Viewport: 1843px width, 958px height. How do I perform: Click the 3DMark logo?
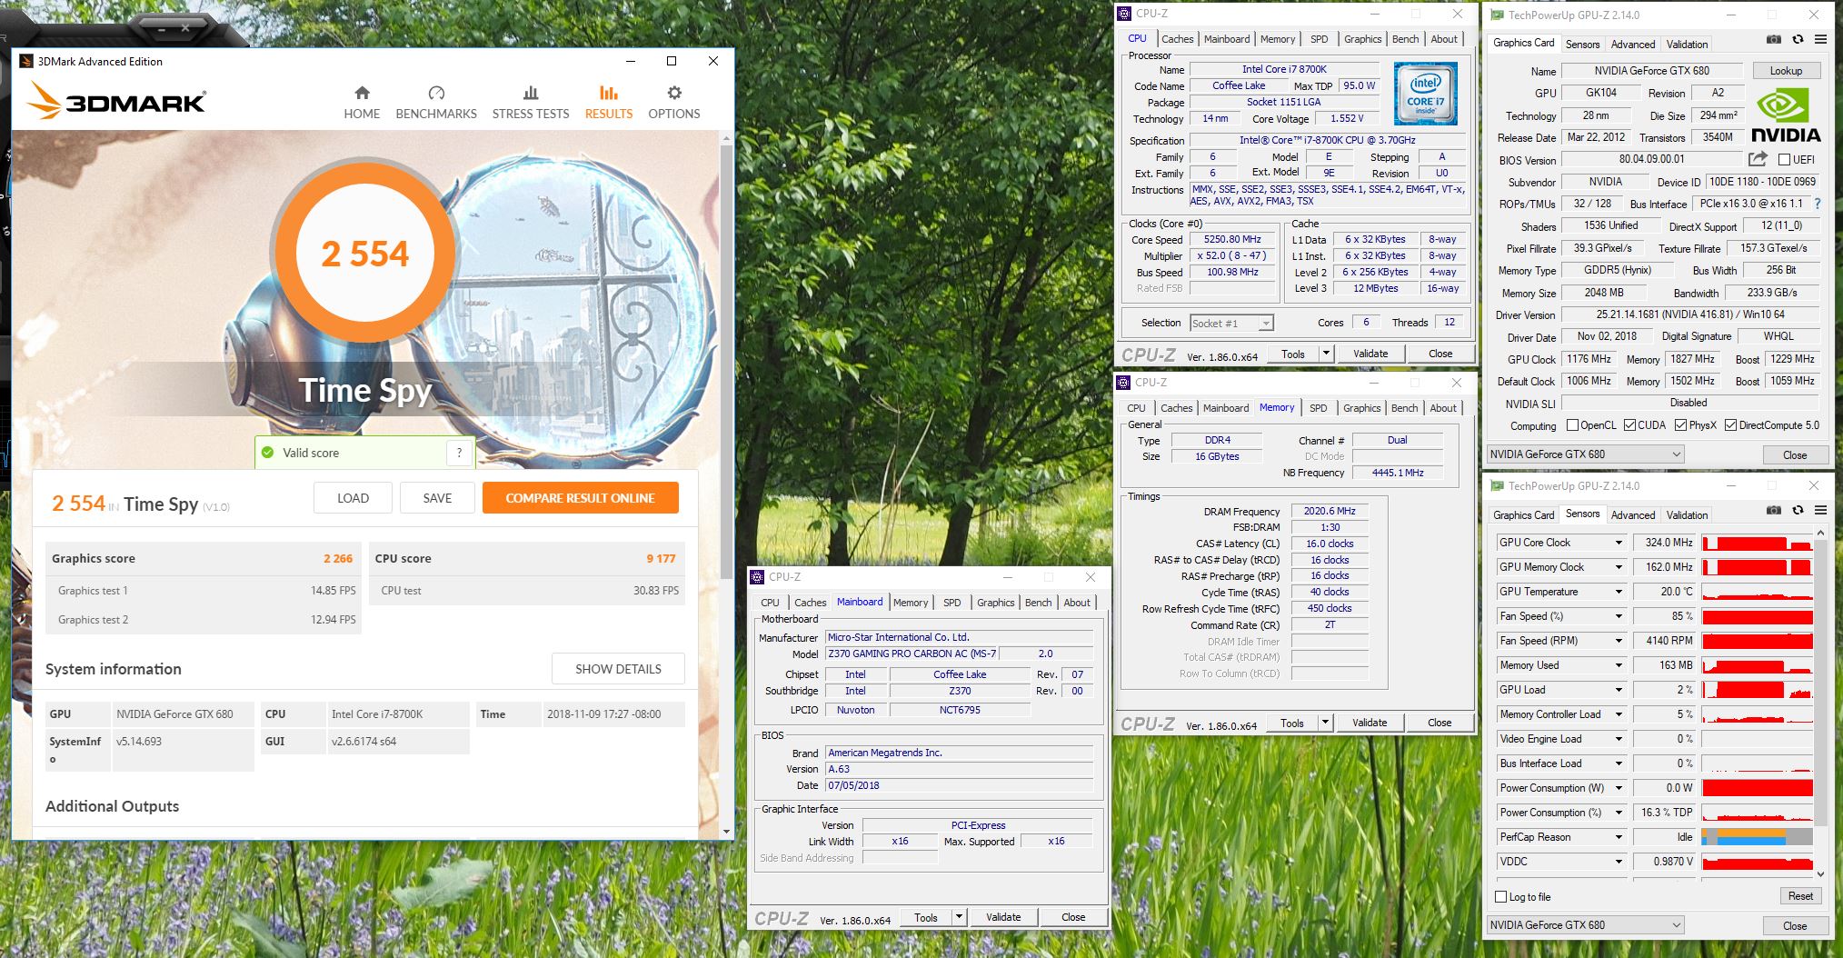(x=116, y=100)
